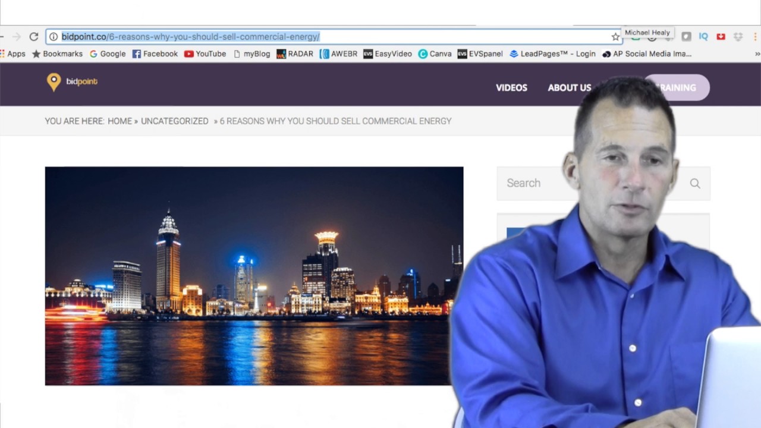Open the AWEBR bookmark
Screen dimensions: 761x428
point(338,54)
